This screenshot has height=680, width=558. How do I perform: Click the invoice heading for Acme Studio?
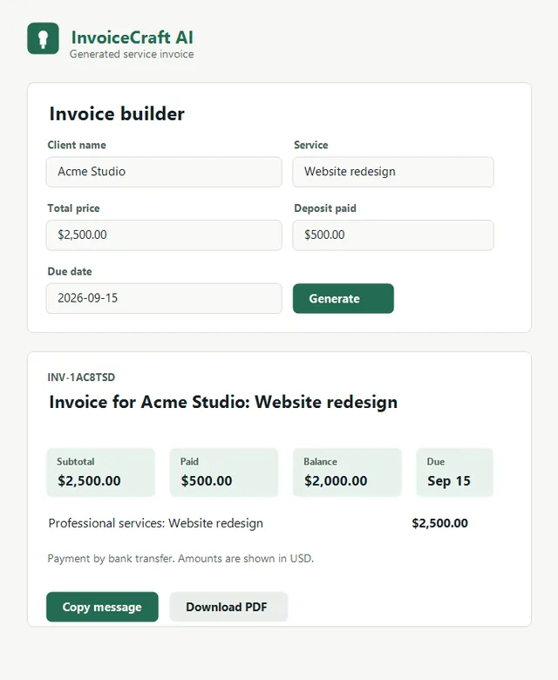tap(223, 402)
